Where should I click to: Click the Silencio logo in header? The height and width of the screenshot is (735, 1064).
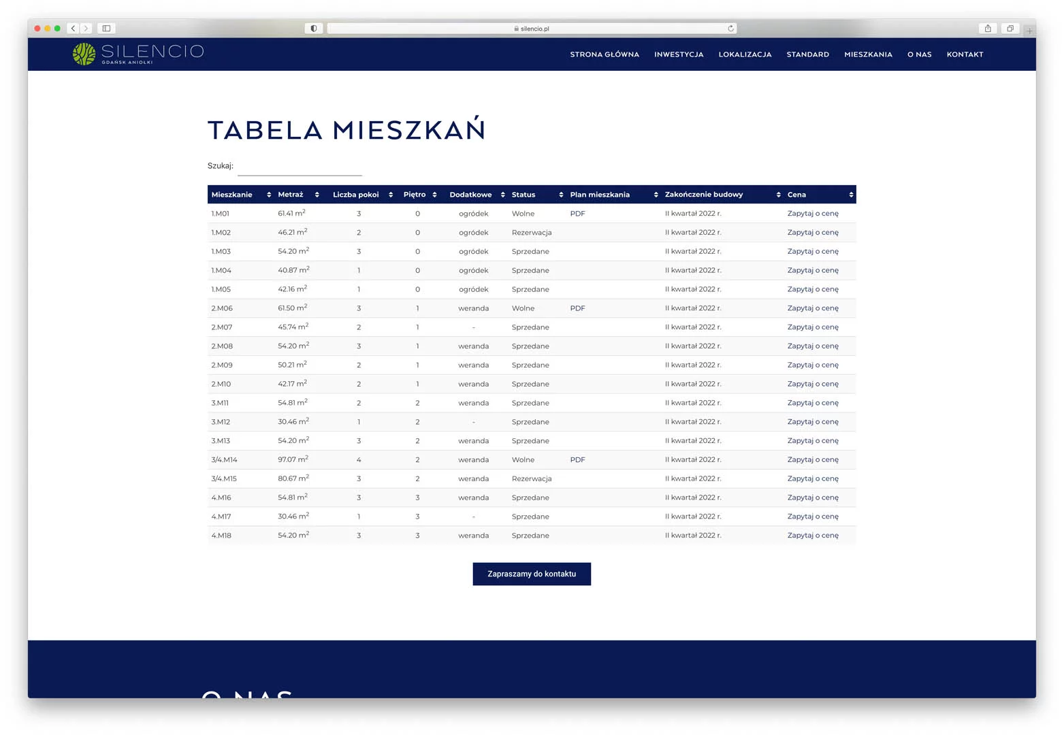(x=138, y=54)
